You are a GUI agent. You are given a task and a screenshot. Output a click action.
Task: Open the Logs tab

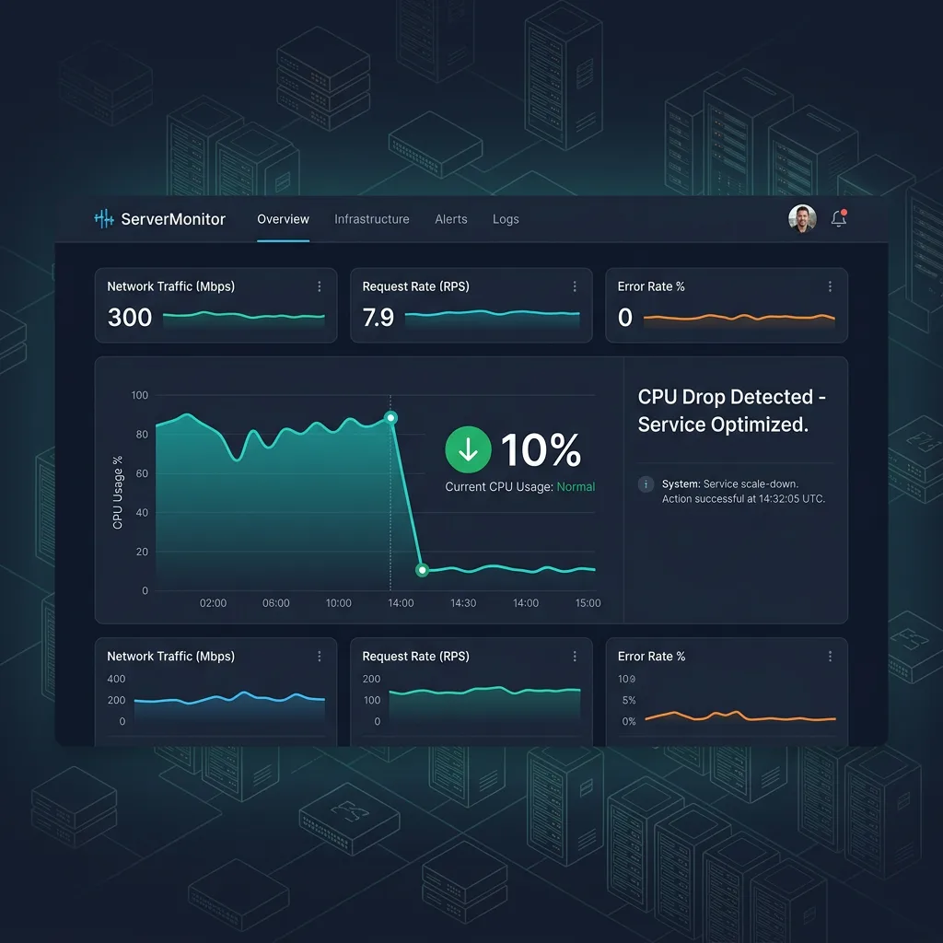tap(506, 219)
